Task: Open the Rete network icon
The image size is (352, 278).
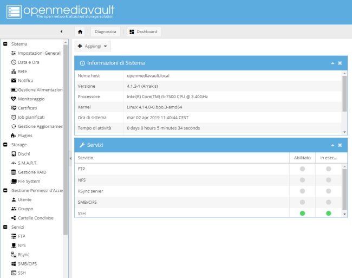Action: [14, 72]
